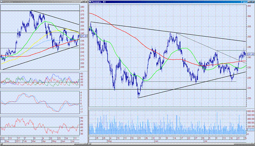This screenshot has height=146, width=255.
Task: Click the Jul month marker on right timeline
Action: point(206,141)
